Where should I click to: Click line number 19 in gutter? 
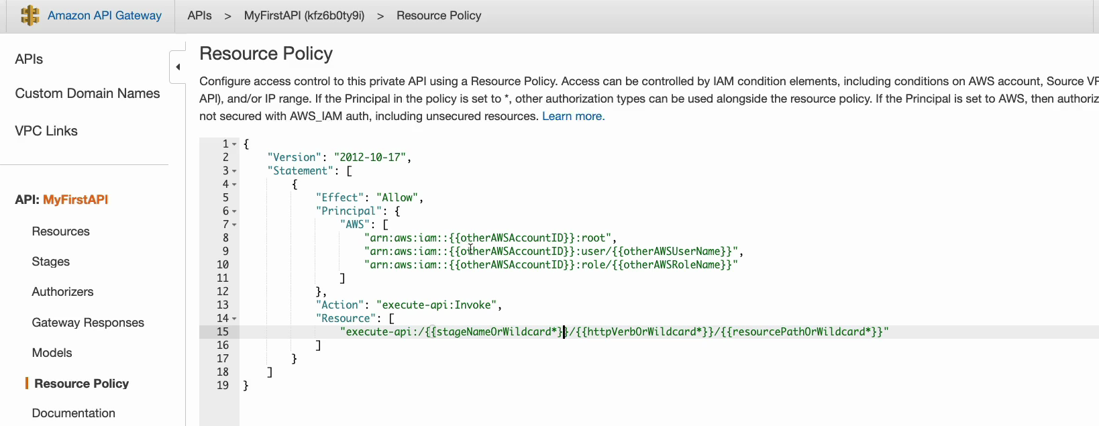223,385
